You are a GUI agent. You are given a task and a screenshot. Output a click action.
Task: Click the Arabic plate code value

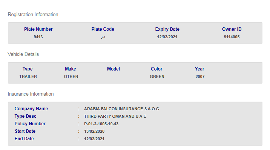[103, 37]
